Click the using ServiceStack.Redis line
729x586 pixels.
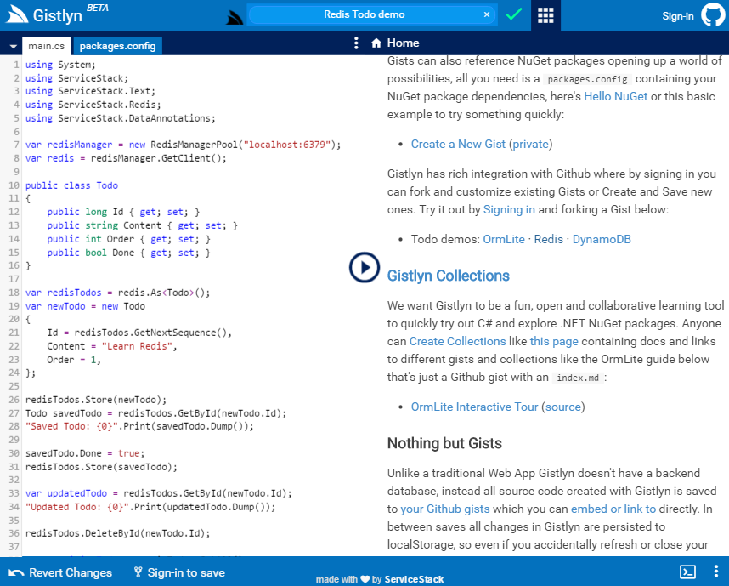93,105
